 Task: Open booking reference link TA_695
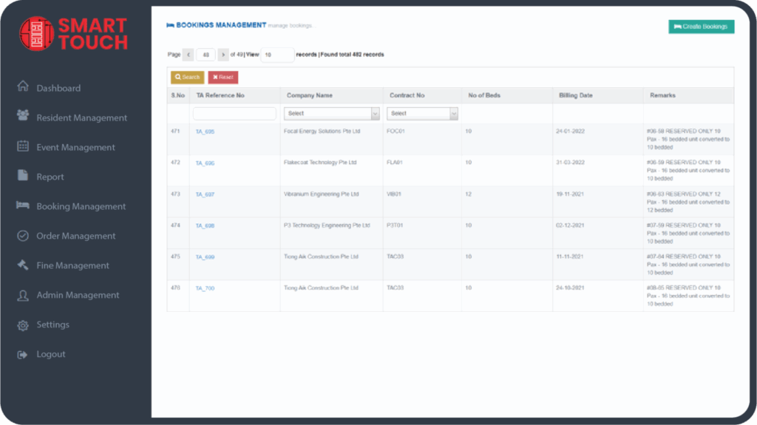click(205, 132)
